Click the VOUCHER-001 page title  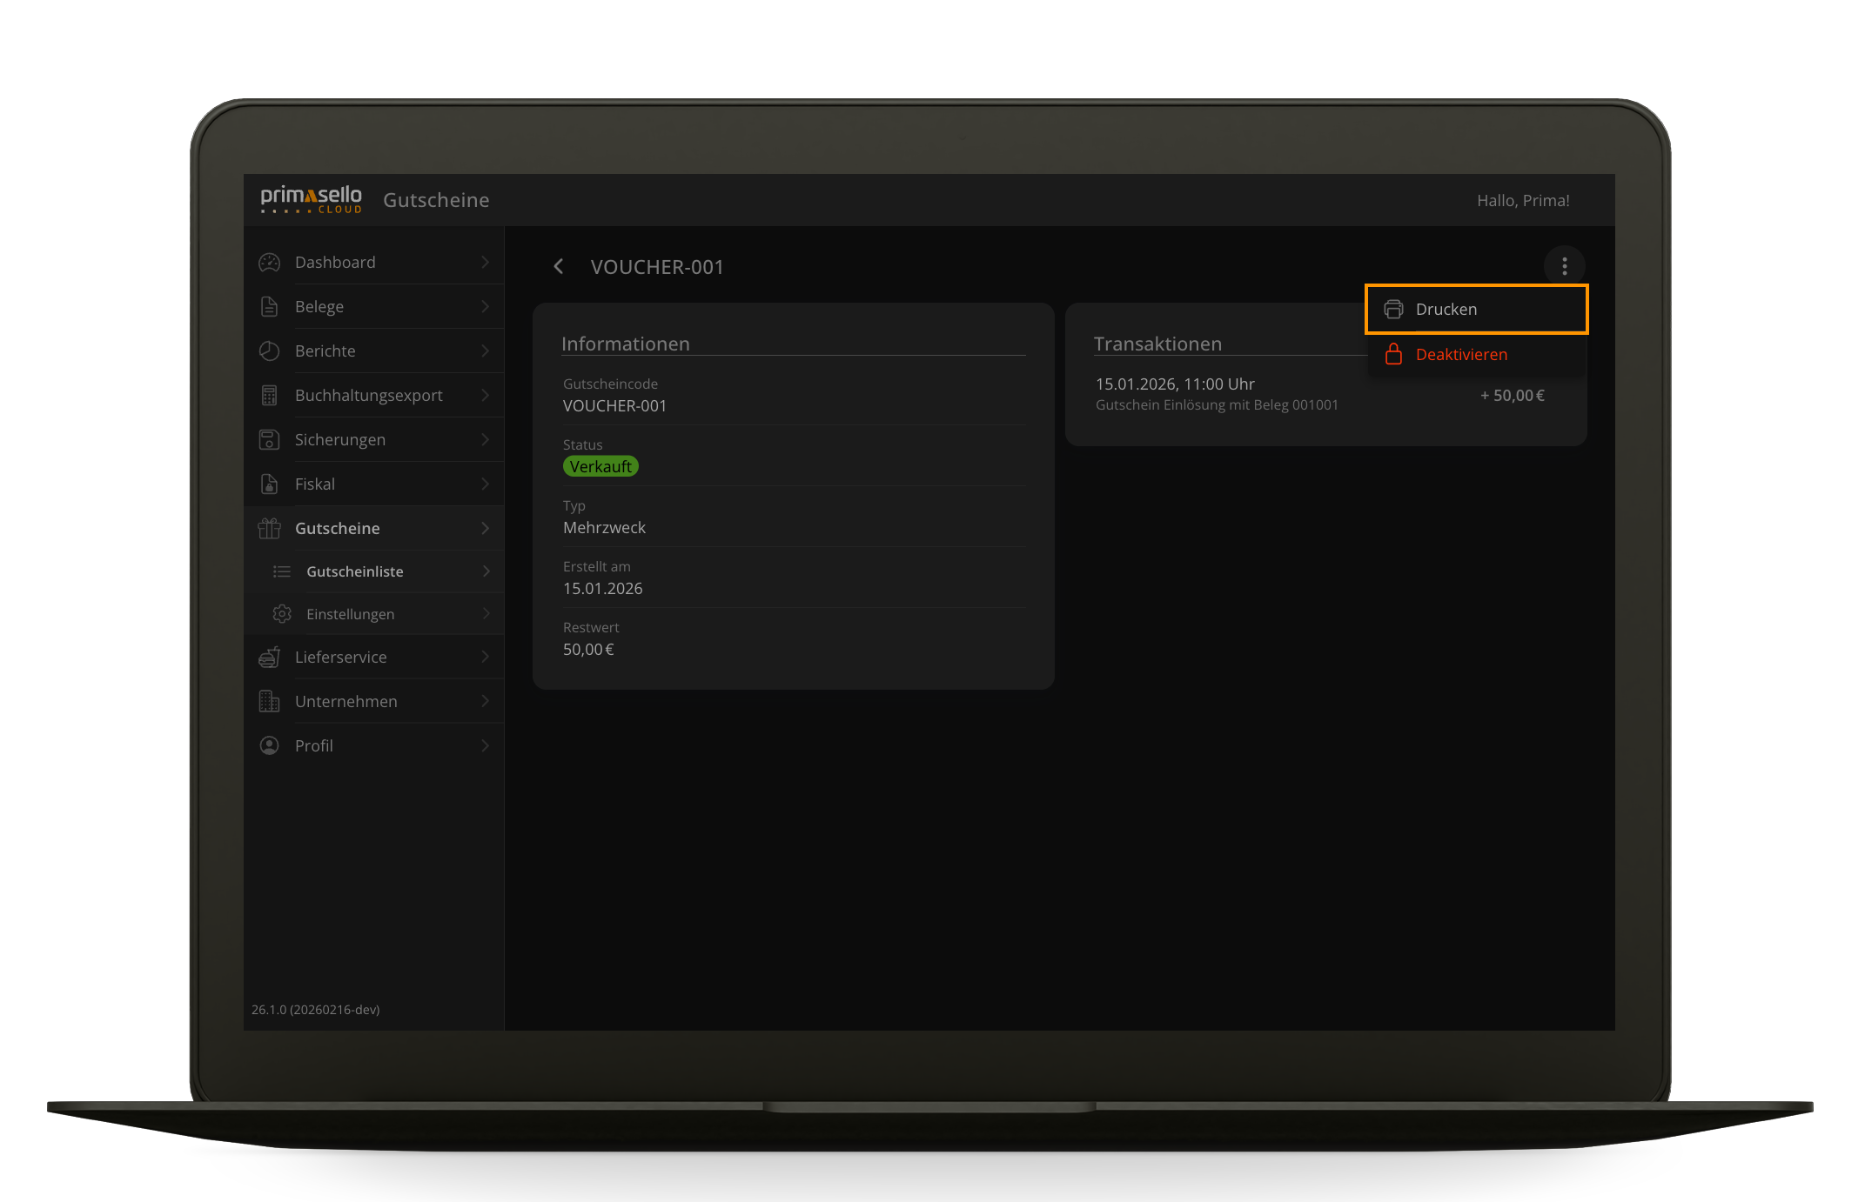657,267
